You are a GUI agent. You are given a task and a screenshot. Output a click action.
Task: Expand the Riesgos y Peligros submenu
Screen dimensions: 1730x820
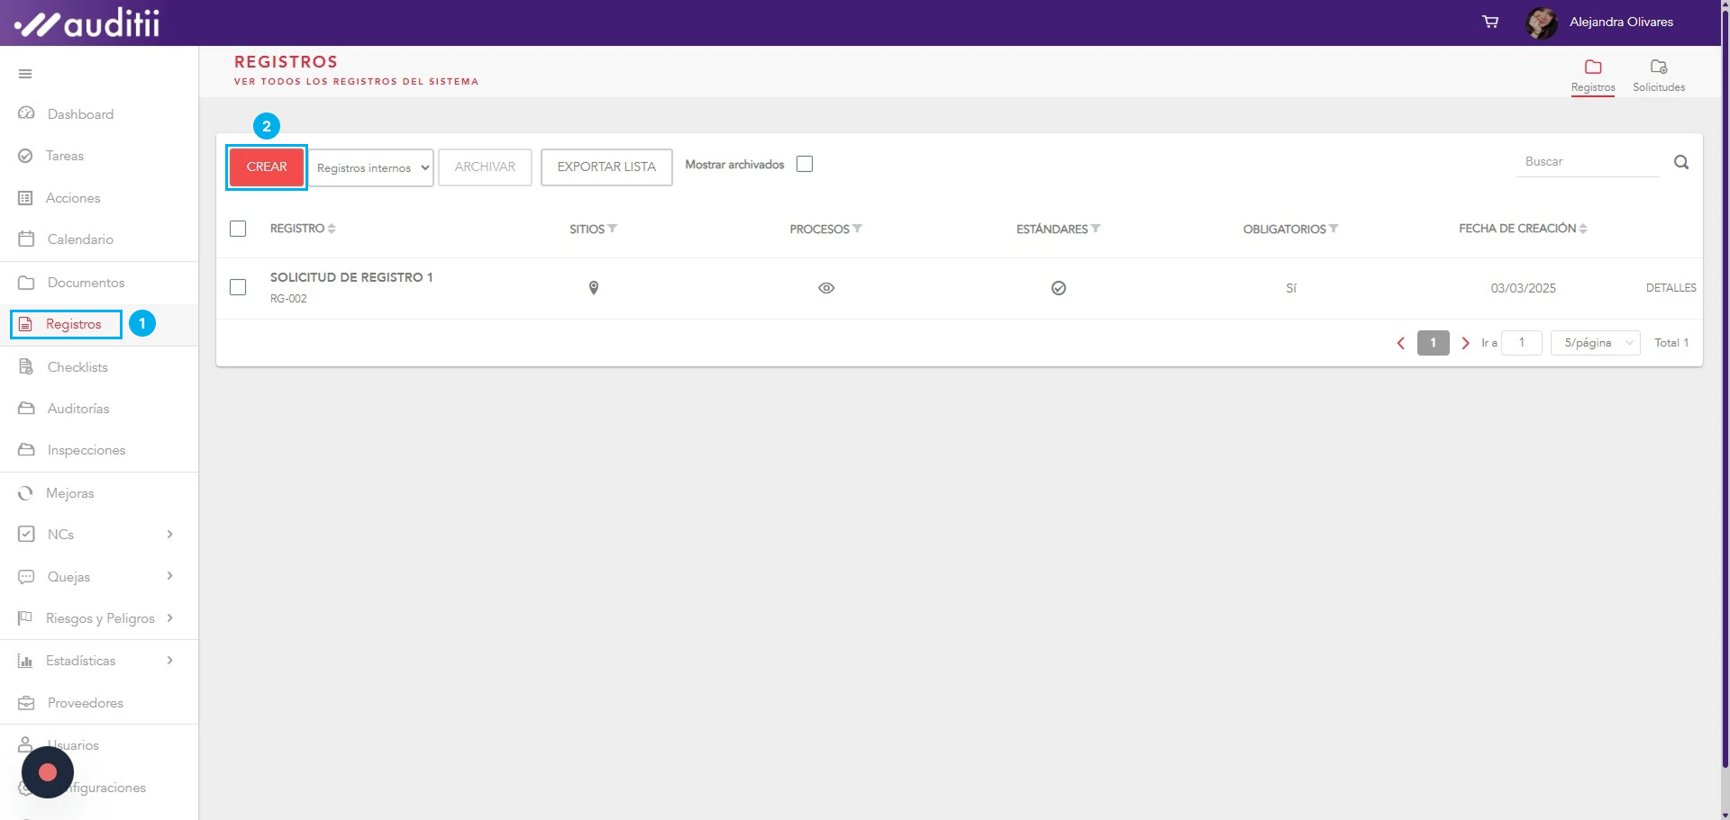tap(169, 618)
